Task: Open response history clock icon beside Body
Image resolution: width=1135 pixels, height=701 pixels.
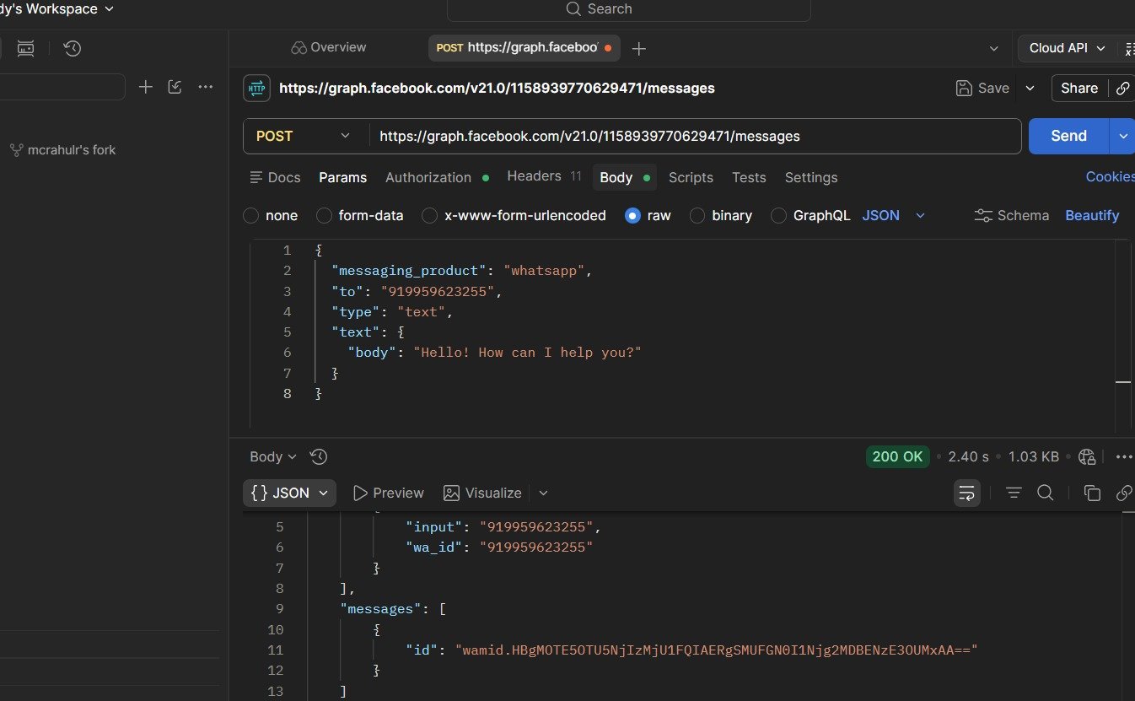Action: tap(318, 456)
